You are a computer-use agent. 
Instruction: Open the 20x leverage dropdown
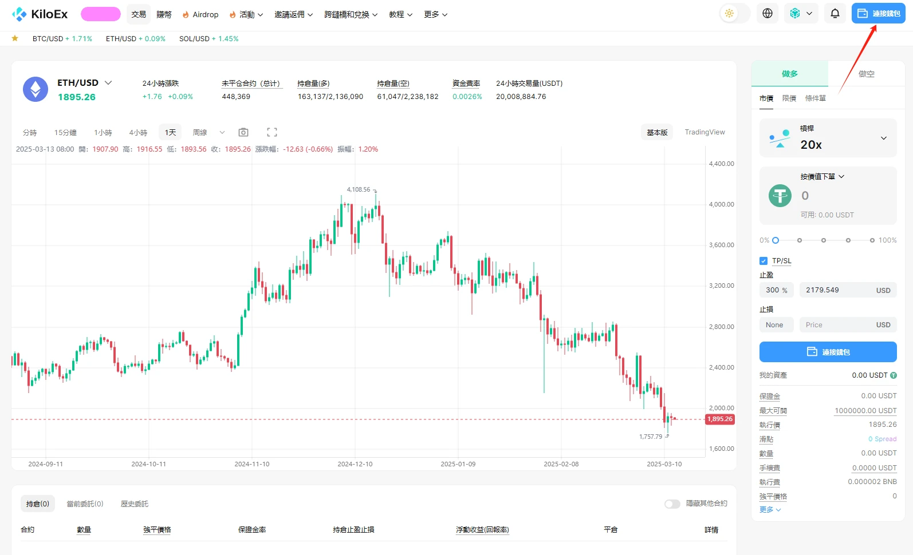(883, 138)
